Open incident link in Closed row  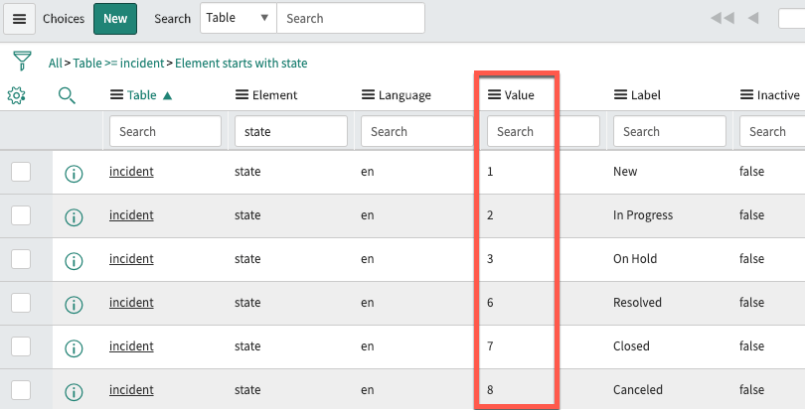pos(131,345)
